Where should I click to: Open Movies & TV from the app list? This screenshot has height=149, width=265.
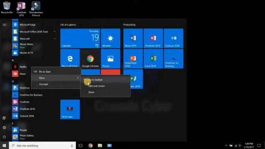34,53
